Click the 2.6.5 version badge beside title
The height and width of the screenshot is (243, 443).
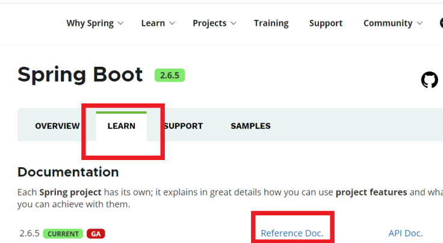click(170, 75)
